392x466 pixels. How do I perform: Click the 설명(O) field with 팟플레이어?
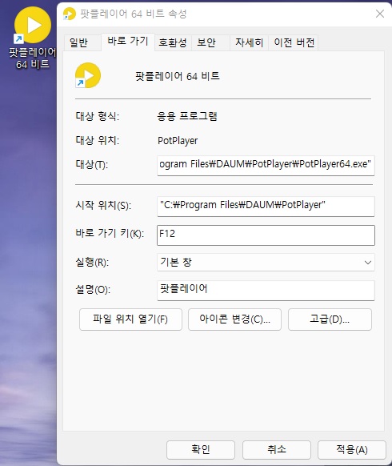[x=266, y=291]
